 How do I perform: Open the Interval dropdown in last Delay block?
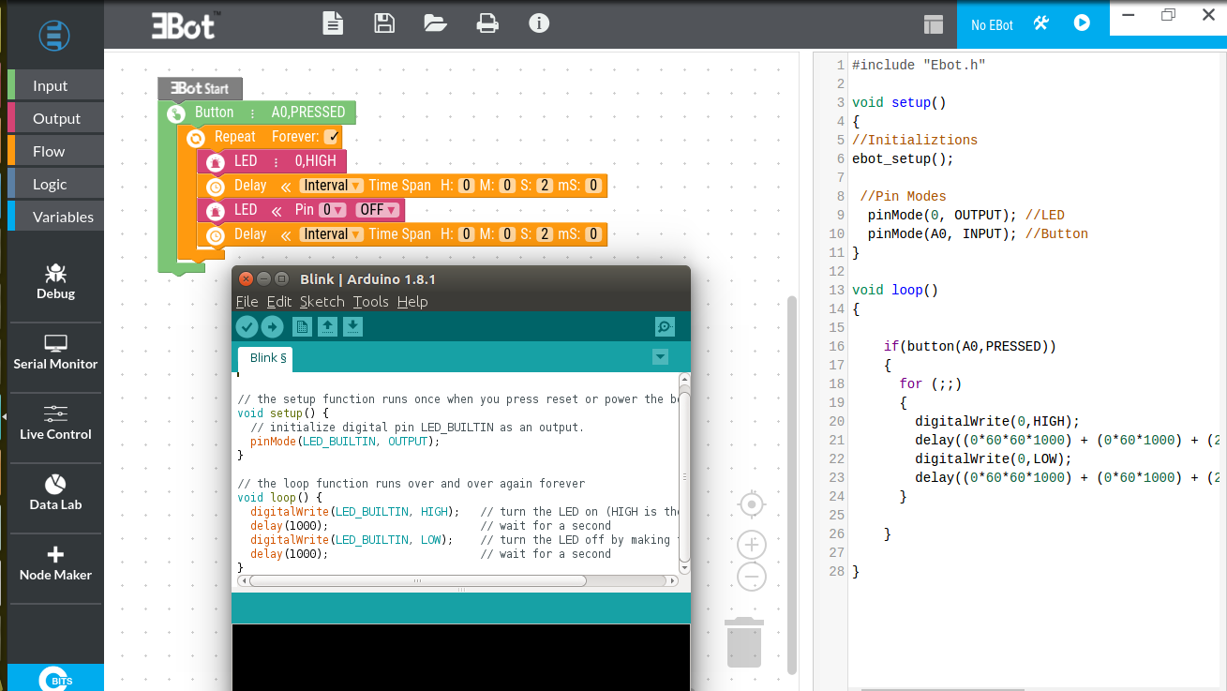pos(332,234)
